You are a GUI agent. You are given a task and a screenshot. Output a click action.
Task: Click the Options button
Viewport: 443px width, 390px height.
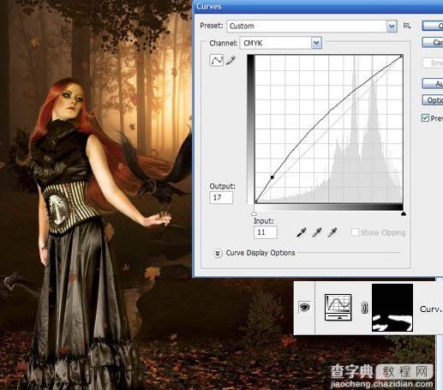pos(433,100)
